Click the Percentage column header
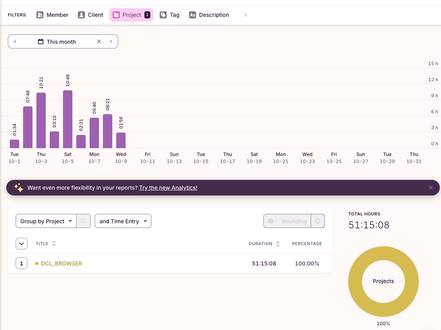This screenshot has height=330, width=441. [x=307, y=244]
